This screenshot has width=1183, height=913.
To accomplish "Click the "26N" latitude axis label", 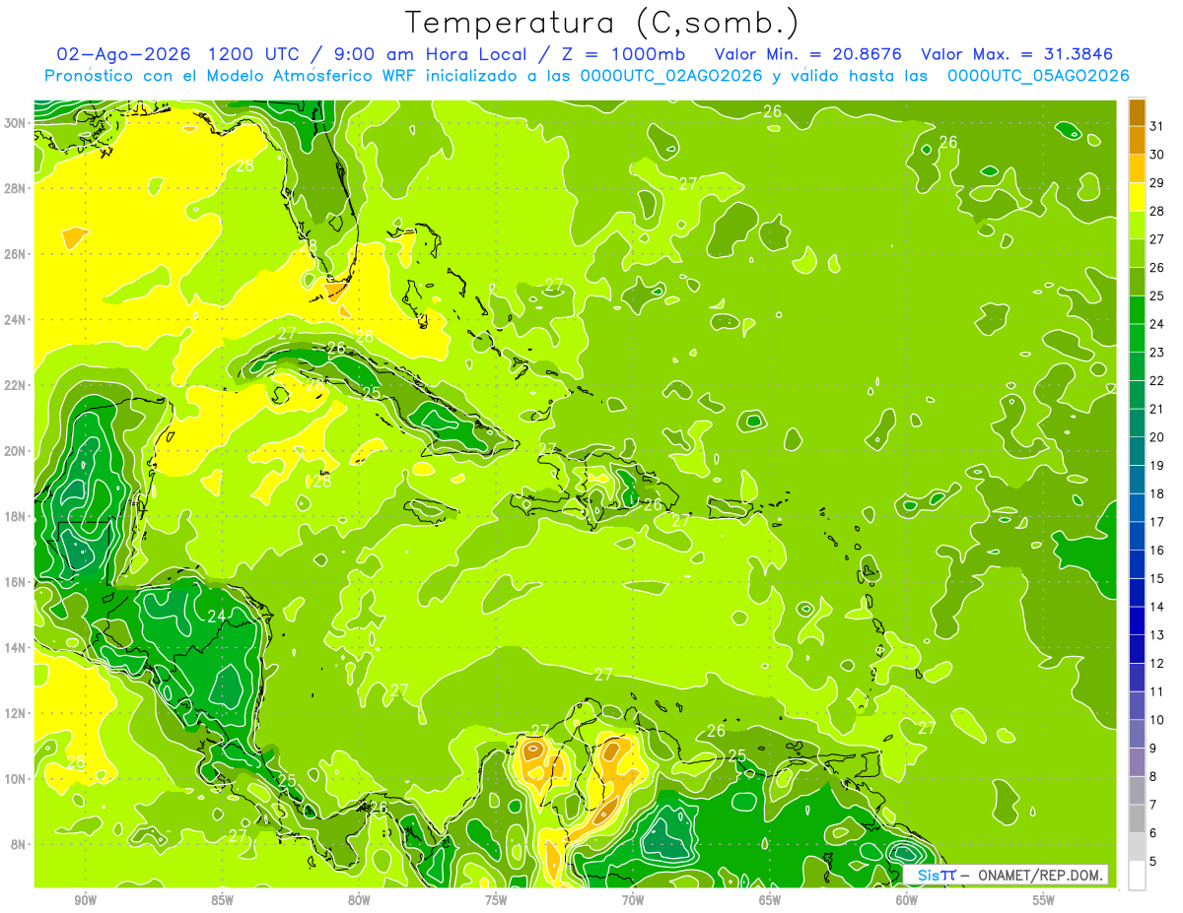I will tap(15, 254).
